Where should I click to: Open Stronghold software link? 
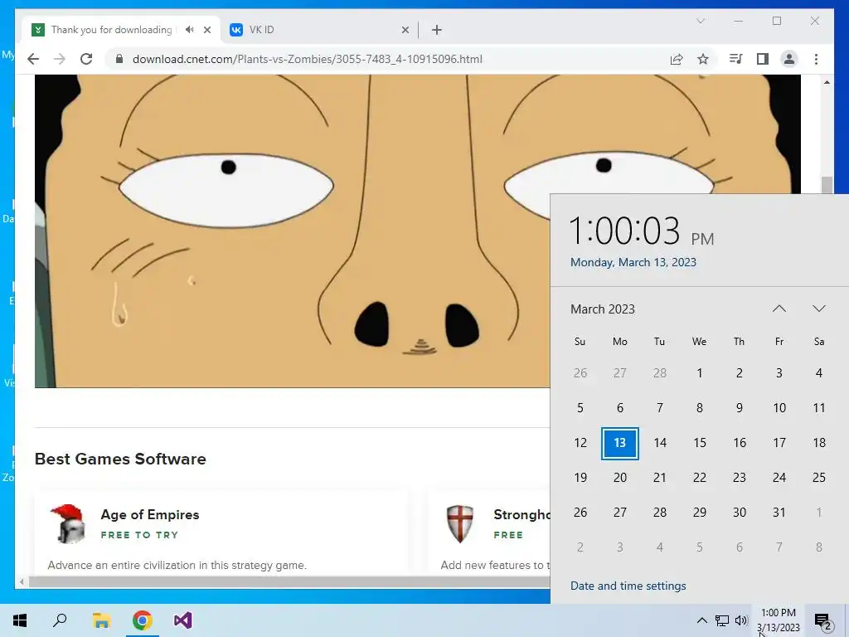(522, 514)
